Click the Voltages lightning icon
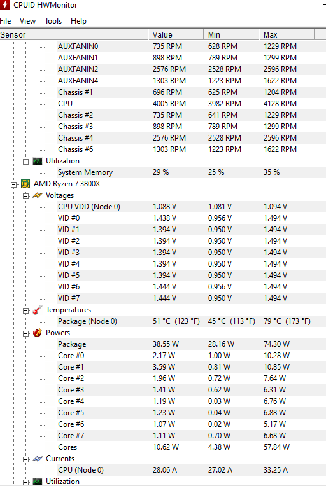The height and width of the screenshot is (486, 326). click(38, 195)
